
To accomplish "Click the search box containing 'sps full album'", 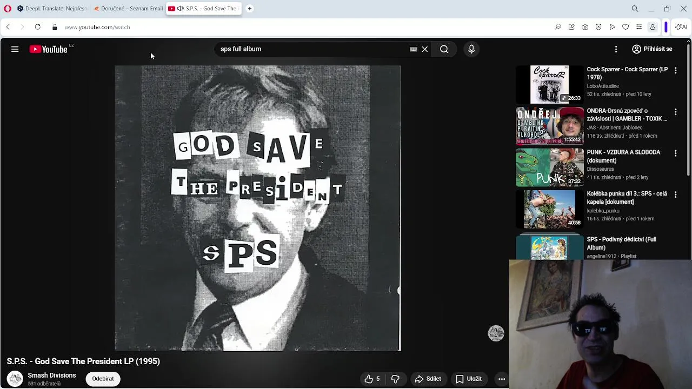I will [312, 49].
